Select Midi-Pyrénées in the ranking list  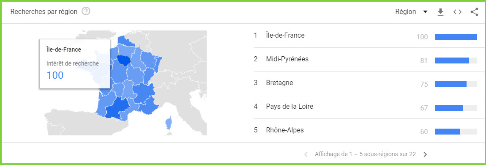pyautogui.click(x=287, y=59)
